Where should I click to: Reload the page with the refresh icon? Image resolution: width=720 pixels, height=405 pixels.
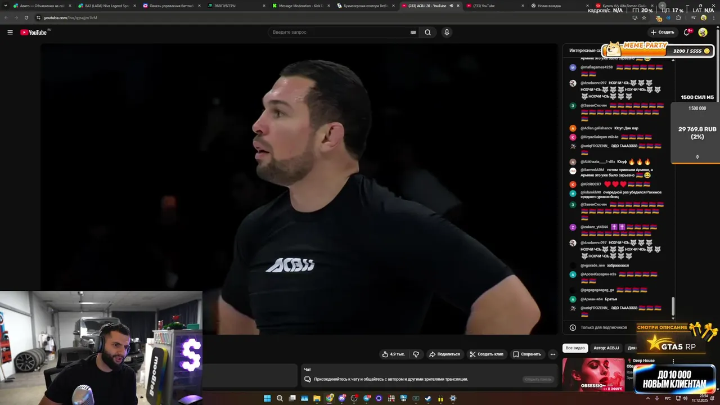point(26,17)
